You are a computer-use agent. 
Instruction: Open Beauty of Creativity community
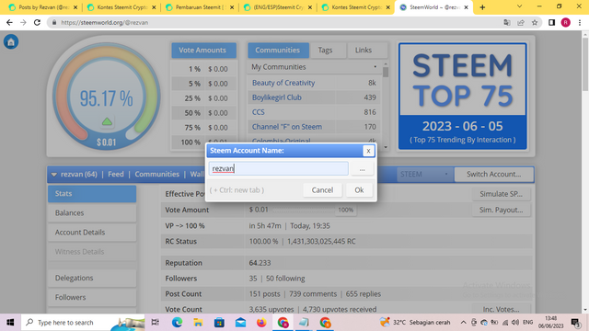click(283, 83)
